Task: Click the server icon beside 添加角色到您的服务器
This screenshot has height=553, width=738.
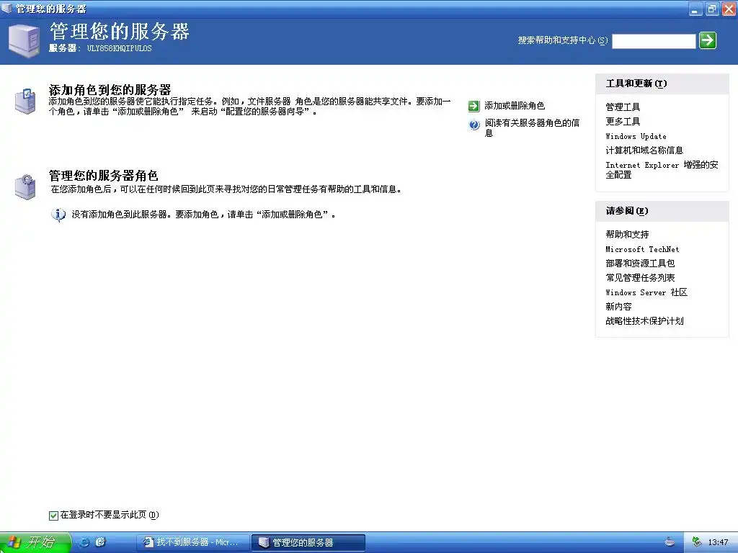Action: [x=25, y=101]
